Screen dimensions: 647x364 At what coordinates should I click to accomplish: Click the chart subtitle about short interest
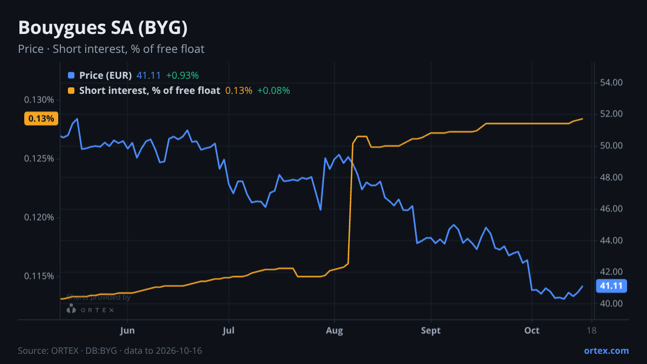coord(111,49)
